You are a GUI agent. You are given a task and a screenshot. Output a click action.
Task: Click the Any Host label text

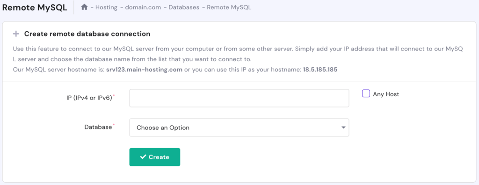click(x=386, y=94)
